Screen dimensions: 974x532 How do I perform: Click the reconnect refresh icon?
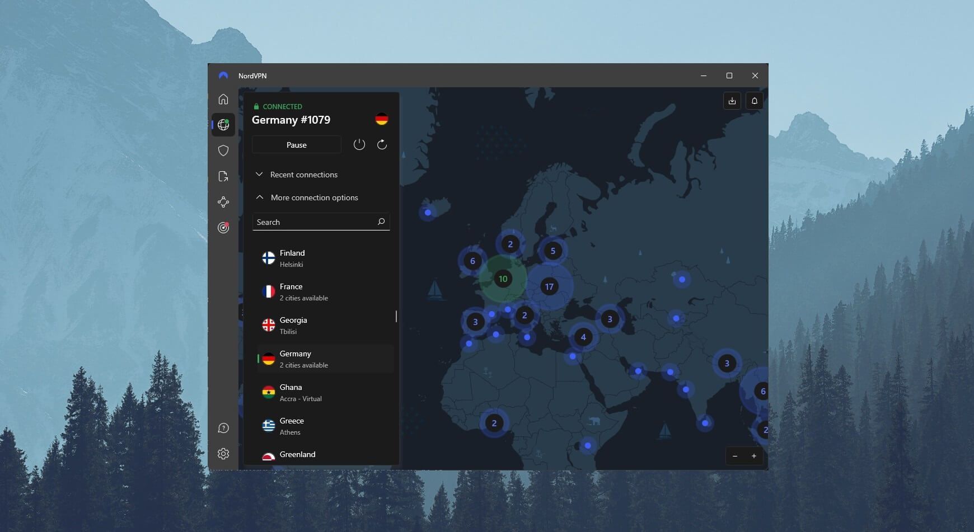382,145
